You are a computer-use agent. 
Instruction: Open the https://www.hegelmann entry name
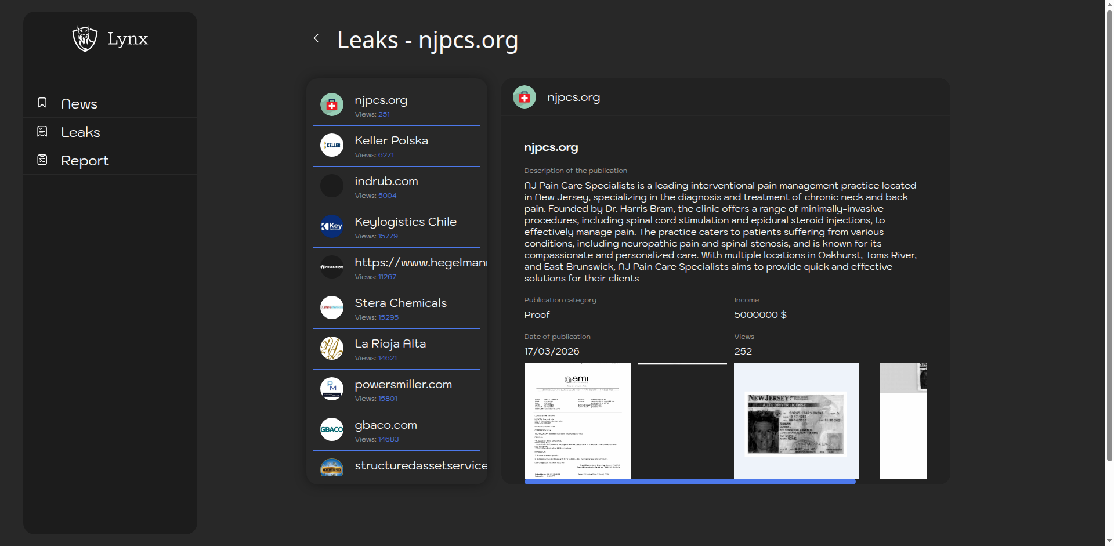[x=421, y=263]
